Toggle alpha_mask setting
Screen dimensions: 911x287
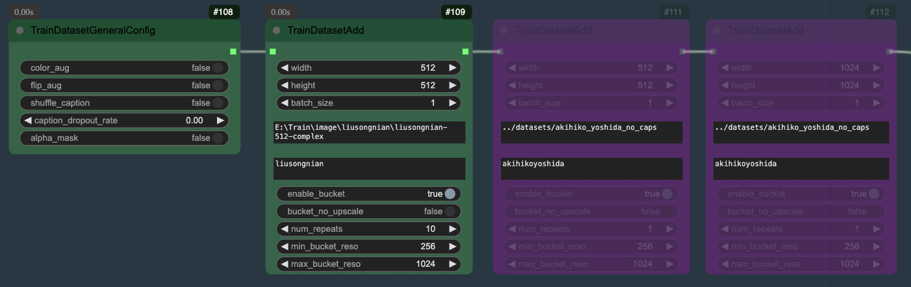coord(124,138)
